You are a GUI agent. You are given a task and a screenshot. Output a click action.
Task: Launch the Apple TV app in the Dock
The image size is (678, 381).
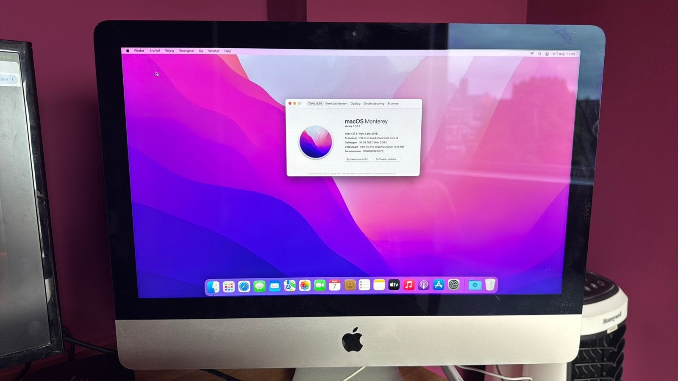click(394, 285)
